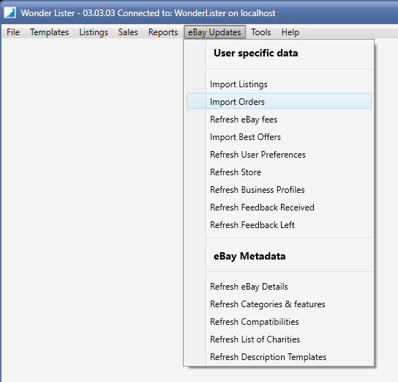Viewport: 398px width, 382px height.
Task: Select Refresh Feedback Received
Action: [279, 207]
